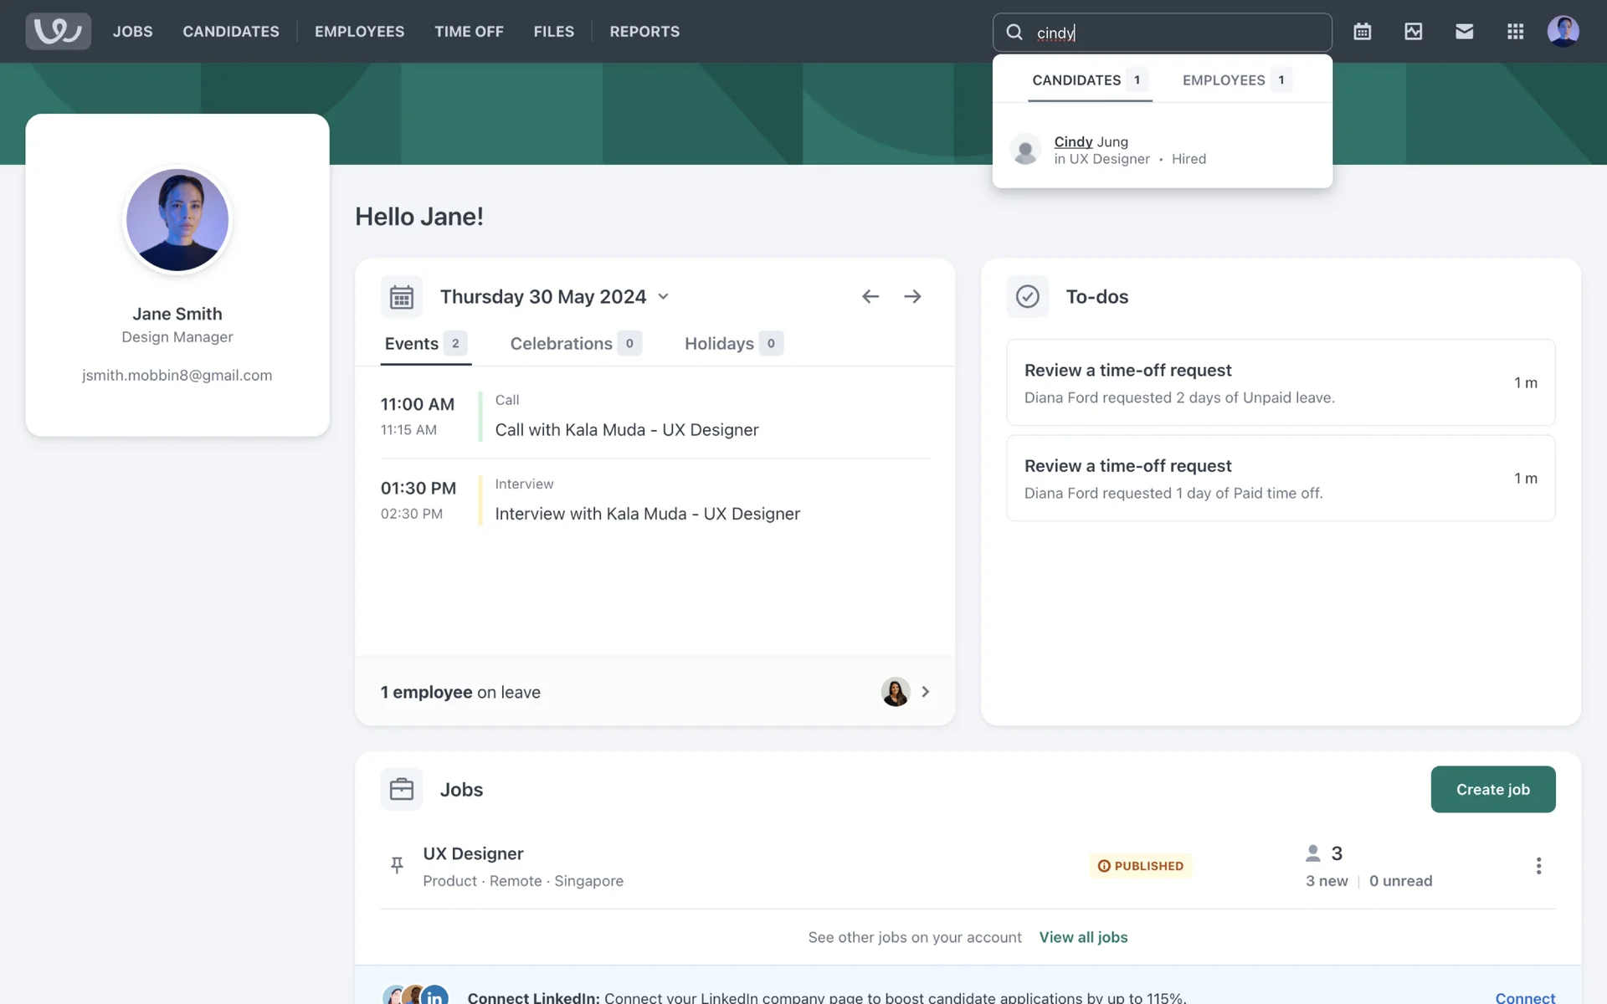
Task: Open UX Designer job three-dot menu
Action: tap(1538, 866)
